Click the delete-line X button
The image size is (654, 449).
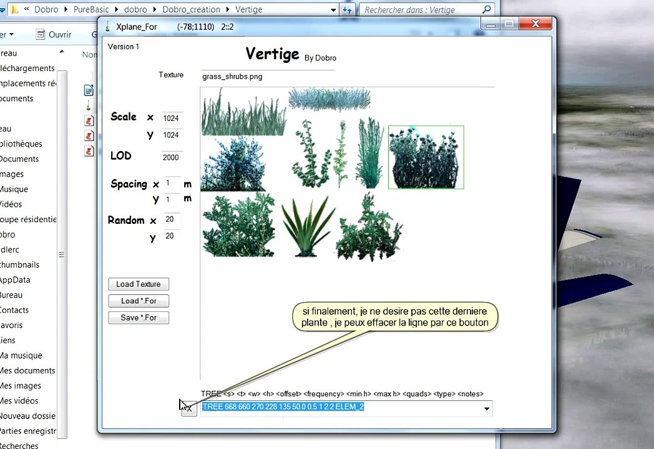[x=189, y=408]
